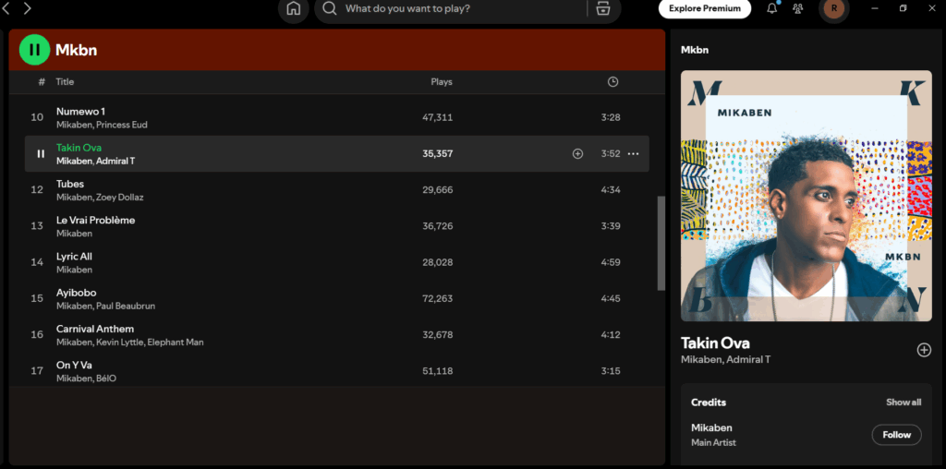The height and width of the screenshot is (469, 946).
Task: Click track number 13
Action: tap(37, 226)
